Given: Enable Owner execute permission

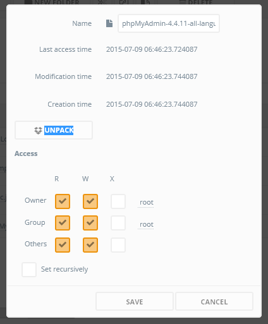Looking at the screenshot, I should (118, 201).
